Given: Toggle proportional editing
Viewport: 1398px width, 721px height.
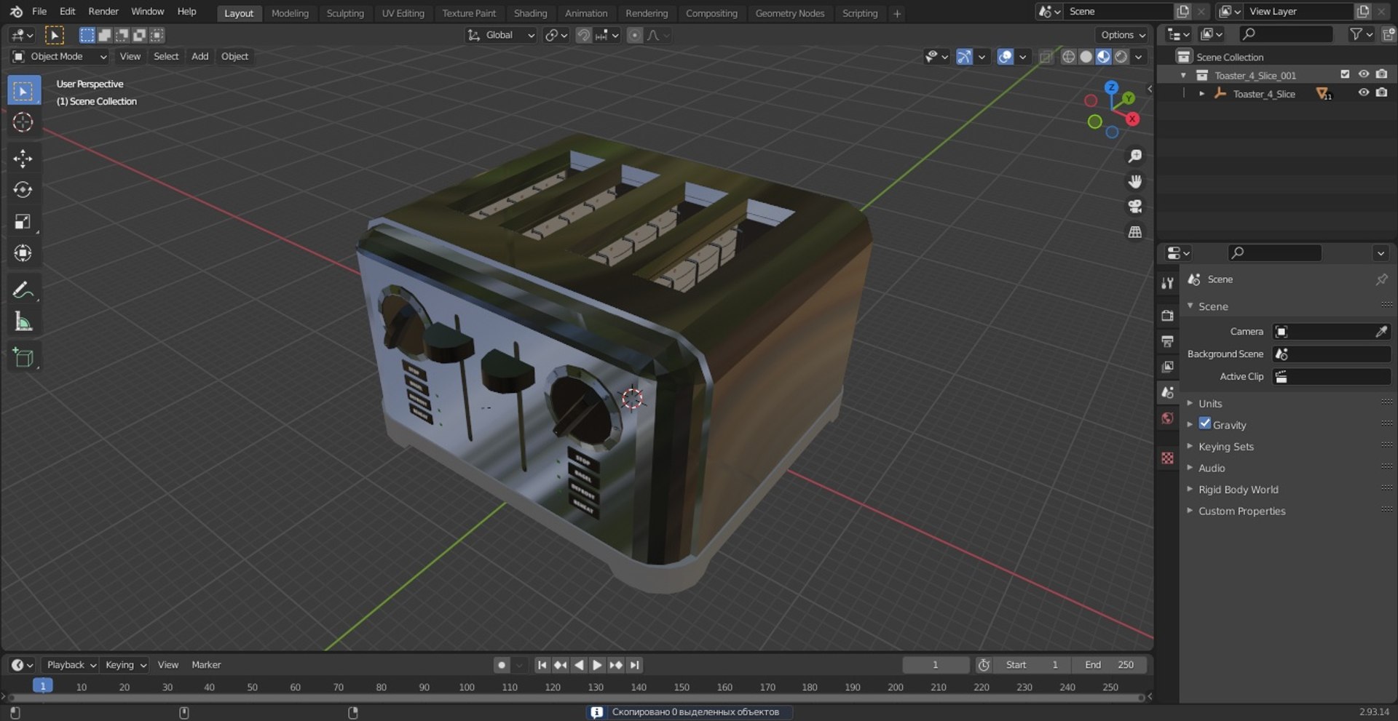Looking at the screenshot, I should tap(635, 35).
